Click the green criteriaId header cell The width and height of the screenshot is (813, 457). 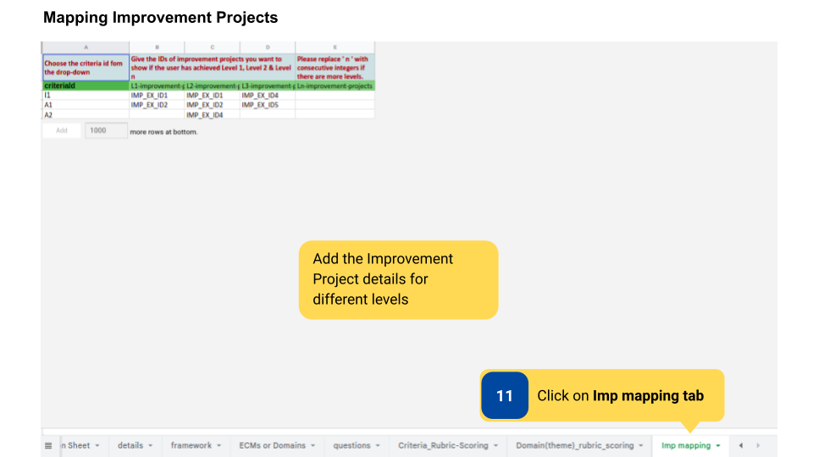click(85, 85)
